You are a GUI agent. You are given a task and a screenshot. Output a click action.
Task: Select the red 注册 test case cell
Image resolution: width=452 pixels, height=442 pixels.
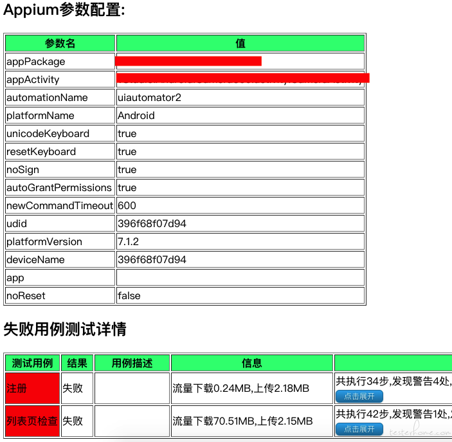(32, 388)
